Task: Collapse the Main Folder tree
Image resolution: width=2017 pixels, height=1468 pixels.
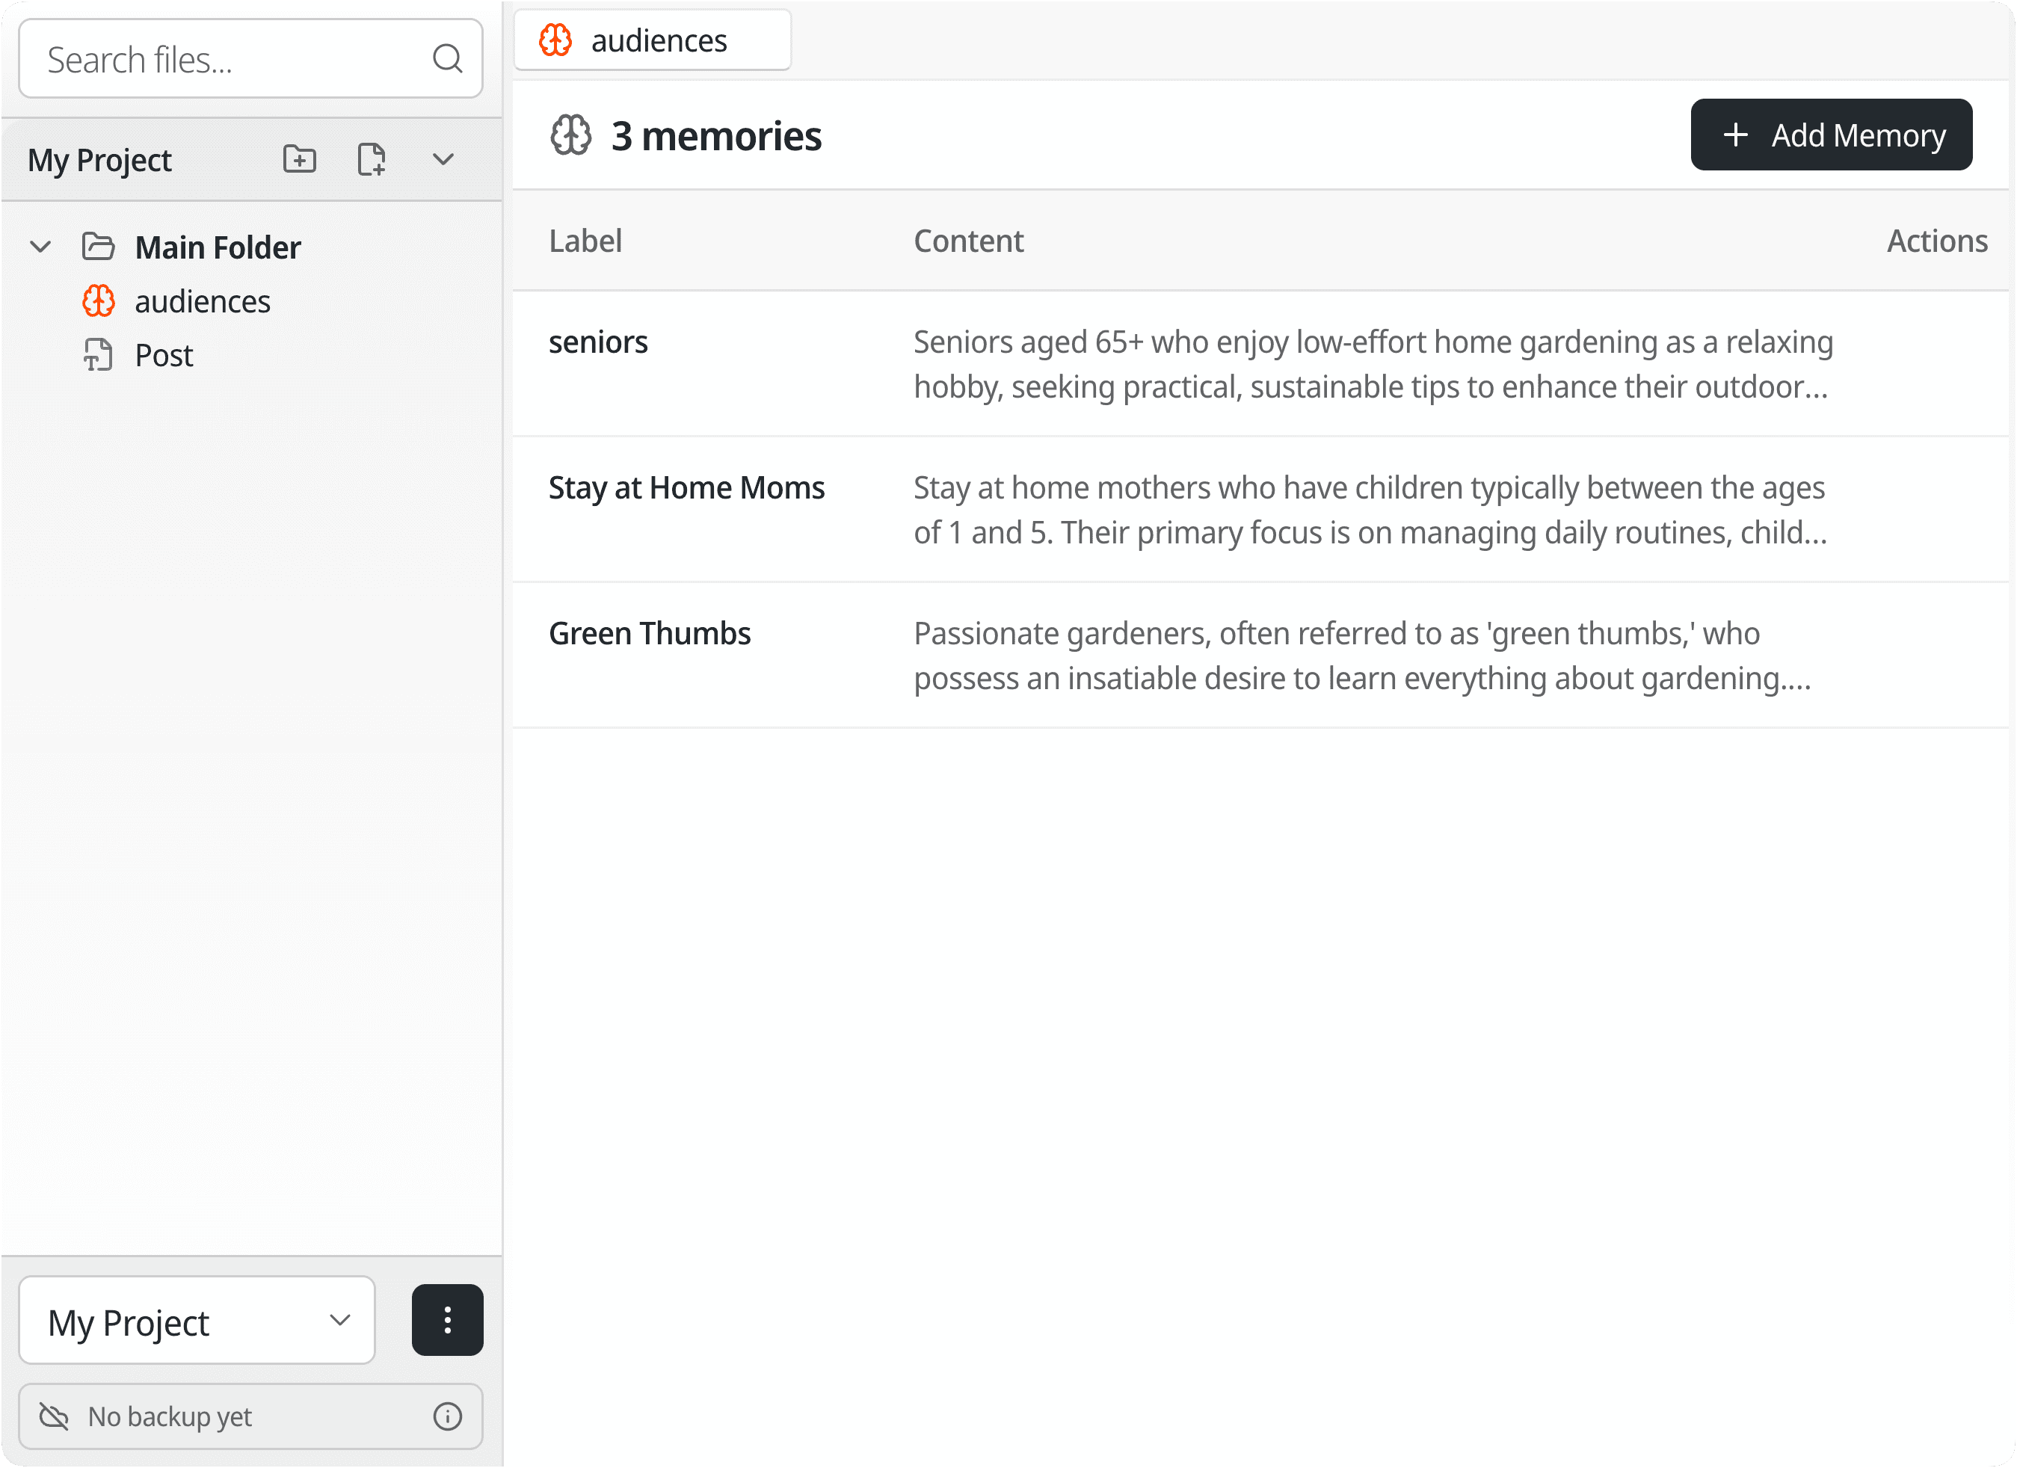Action: point(40,247)
